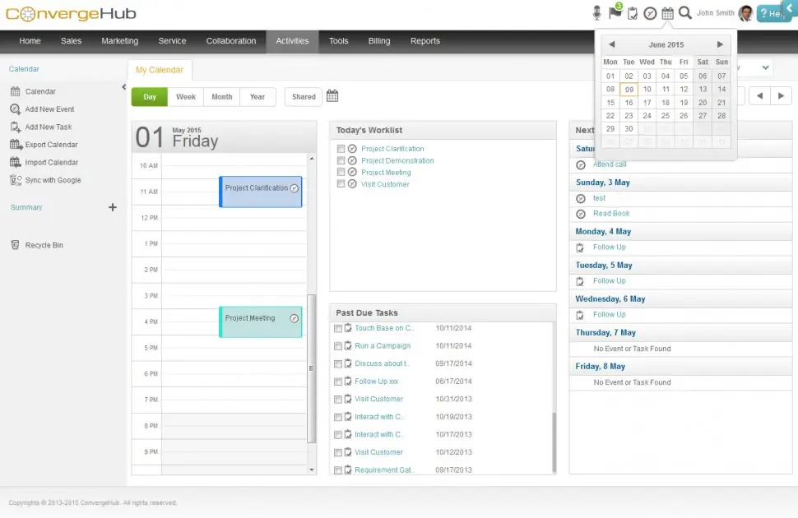The width and height of the screenshot is (798, 518).
Task: Click the clipboard tasks icon in header
Action: pos(630,12)
